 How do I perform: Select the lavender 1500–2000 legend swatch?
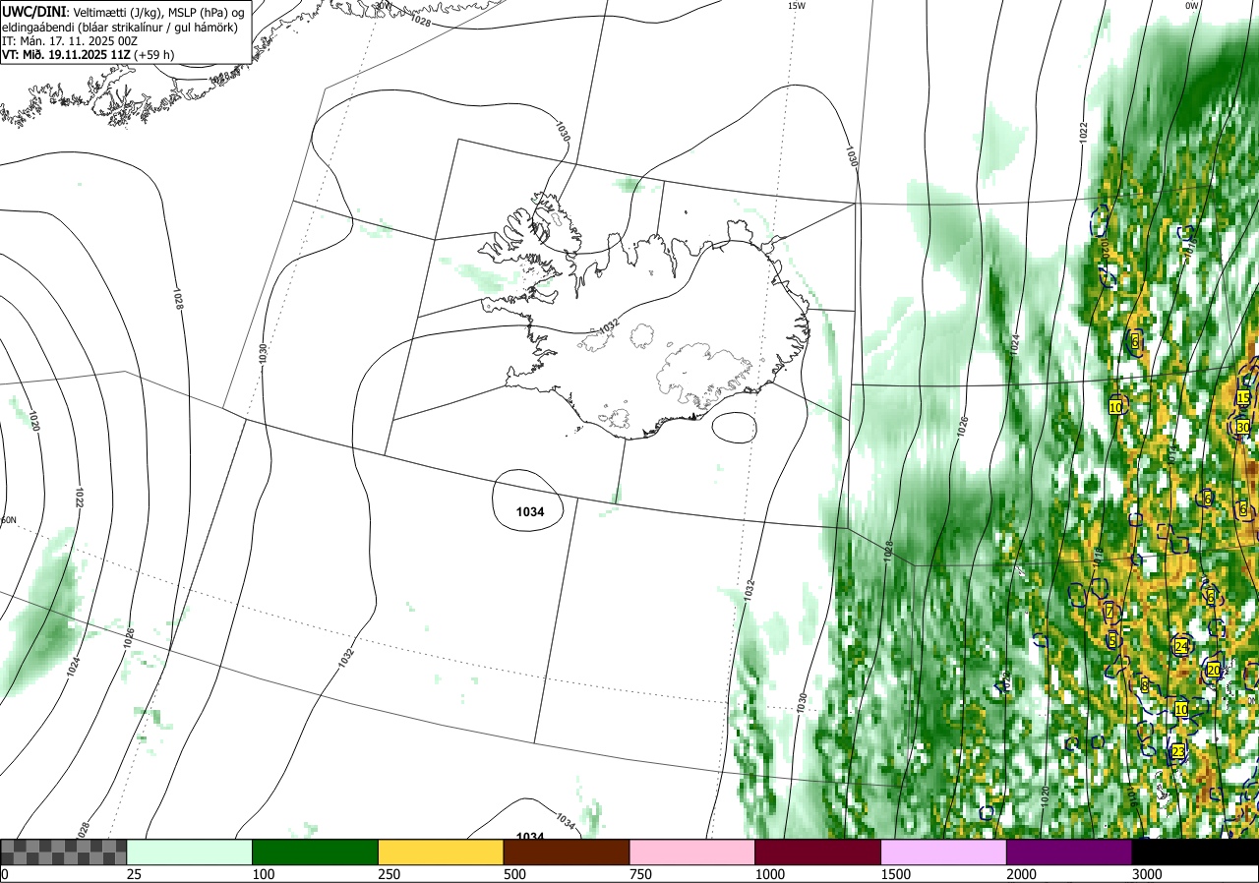944,852
